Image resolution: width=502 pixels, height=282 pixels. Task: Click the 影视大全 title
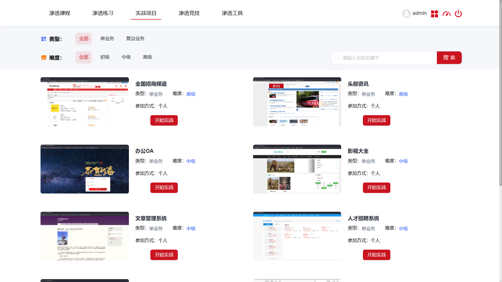point(358,151)
